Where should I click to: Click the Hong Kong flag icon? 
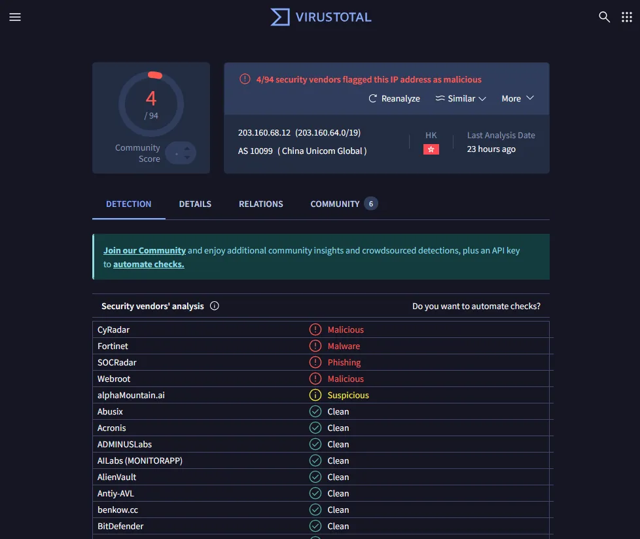pos(431,149)
